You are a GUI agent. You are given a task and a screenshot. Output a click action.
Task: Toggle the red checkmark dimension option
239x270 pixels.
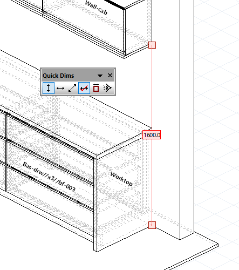coord(84,88)
